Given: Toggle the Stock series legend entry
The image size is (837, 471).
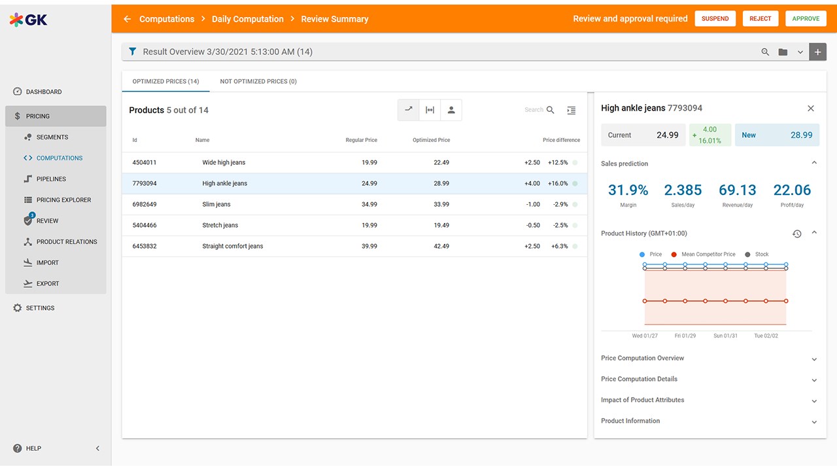Looking at the screenshot, I should pos(757,254).
